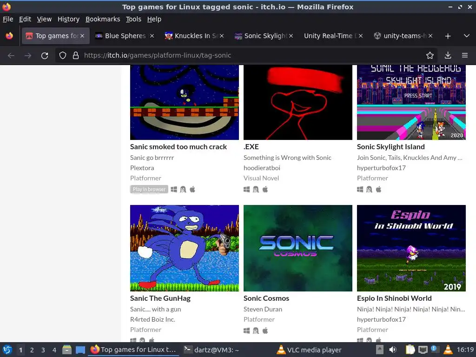Open Sanic smoked too much crack title link
476x357 pixels.
click(178, 147)
